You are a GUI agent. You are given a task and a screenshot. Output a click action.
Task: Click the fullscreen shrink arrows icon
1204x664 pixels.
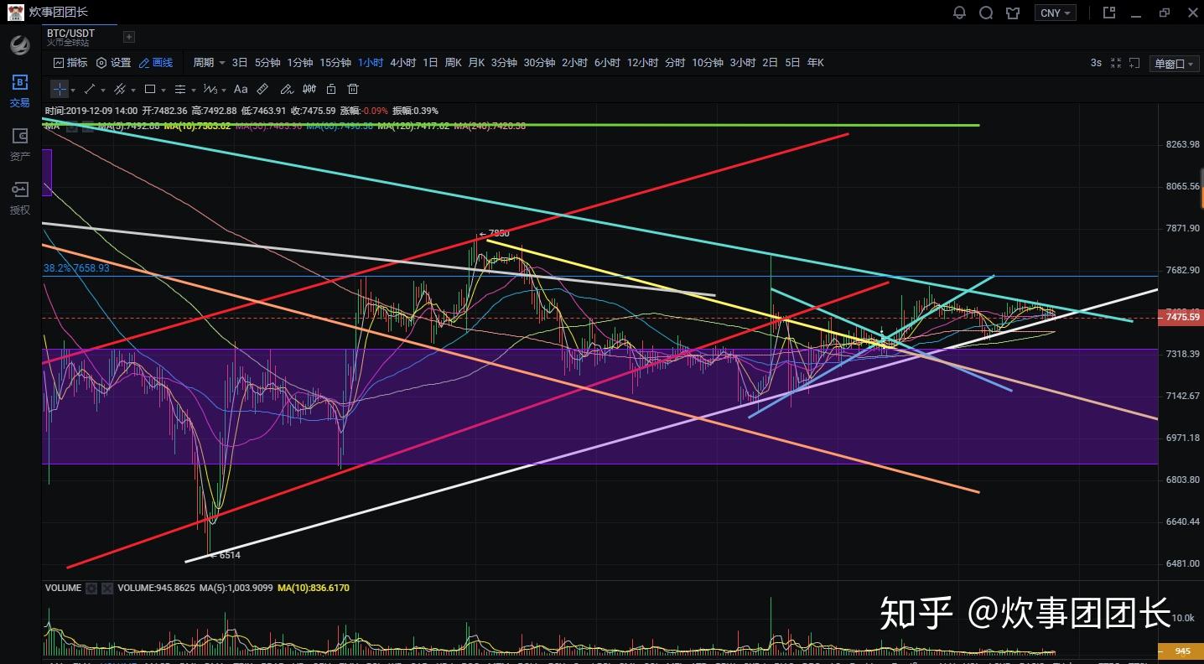[1116, 63]
